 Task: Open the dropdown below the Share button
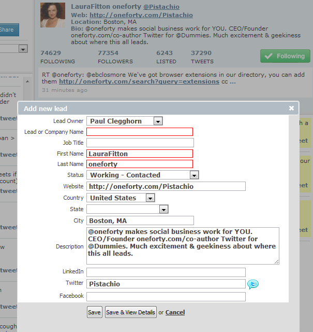pyautogui.click(x=23, y=49)
